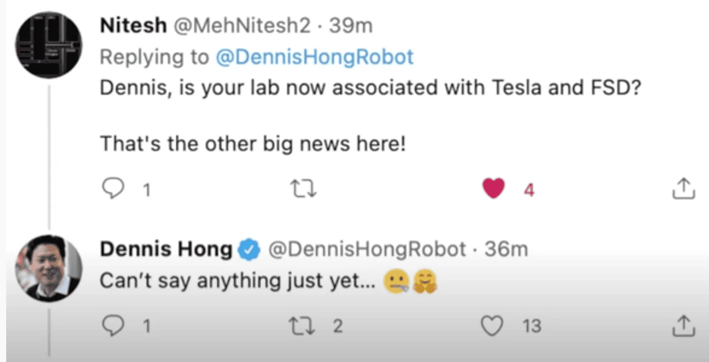Expand the 13 likes on Dennis's reply
This screenshot has width=709, height=362.
point(532,327)
